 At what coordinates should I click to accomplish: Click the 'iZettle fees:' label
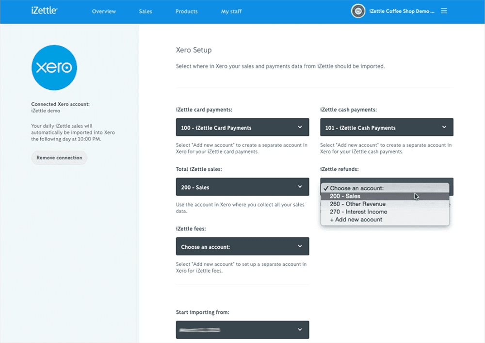coord(191,229)
